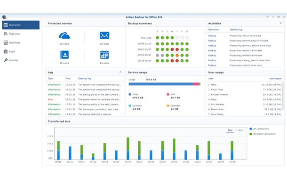This screenshot has width=287, height=179.
Task: Click the 09/23 bar in transferred size chart
Action: (93, 156)
